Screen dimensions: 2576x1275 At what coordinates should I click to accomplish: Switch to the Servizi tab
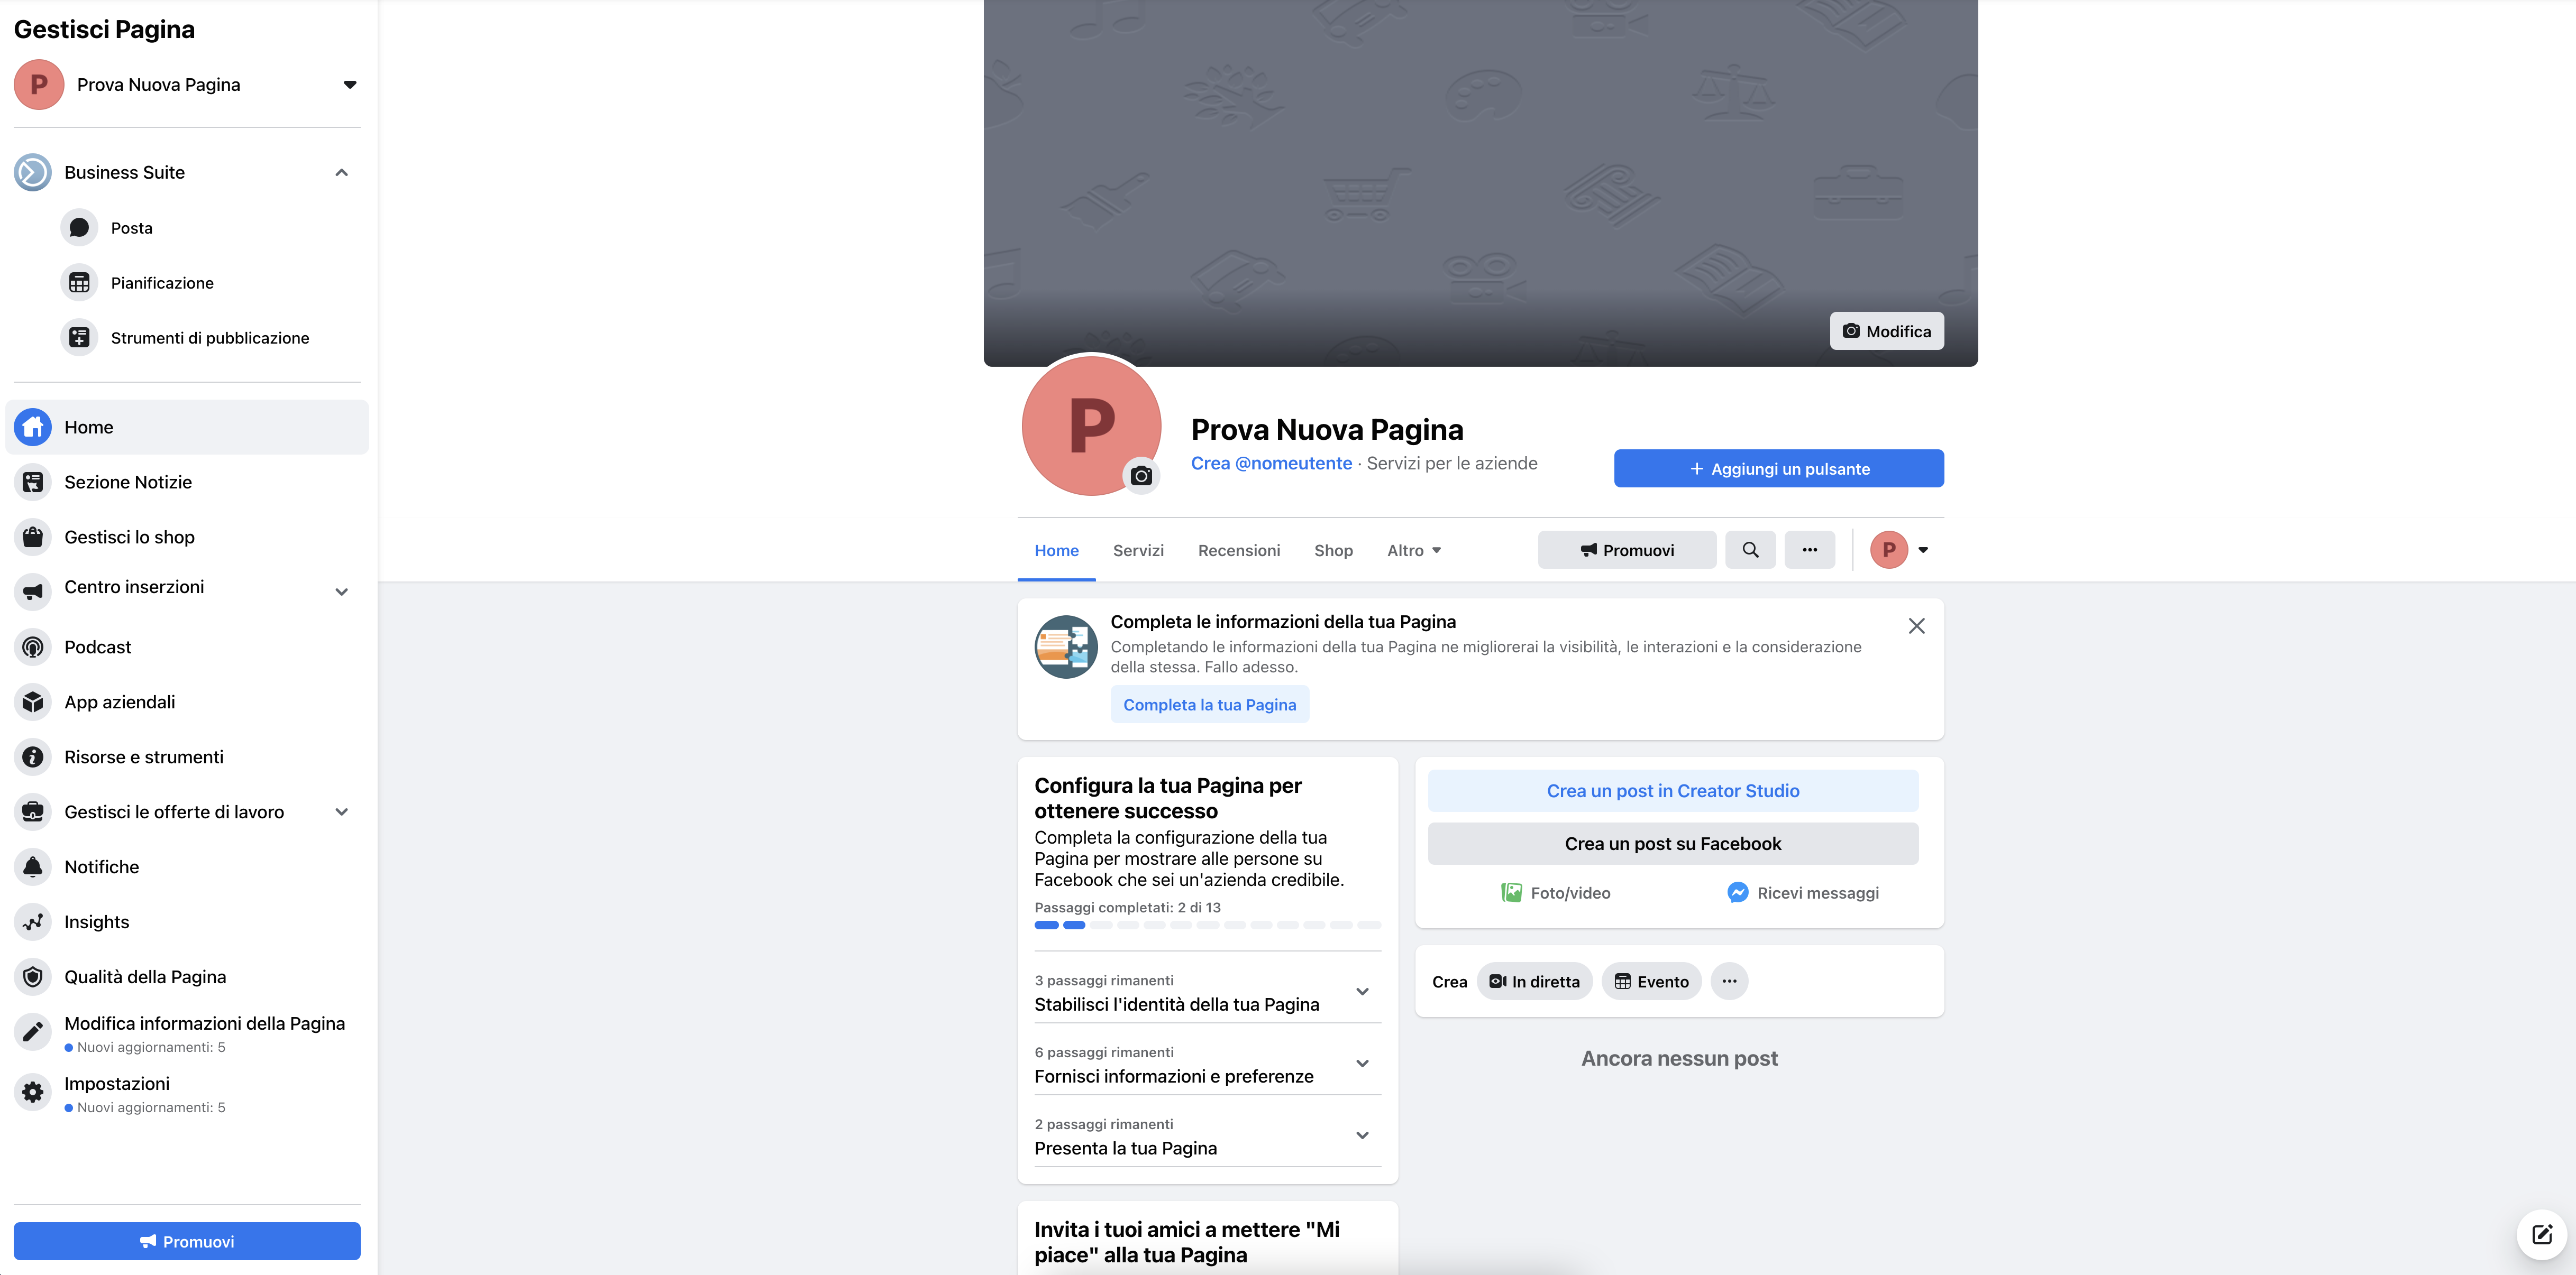click(x=1138, y=551)
